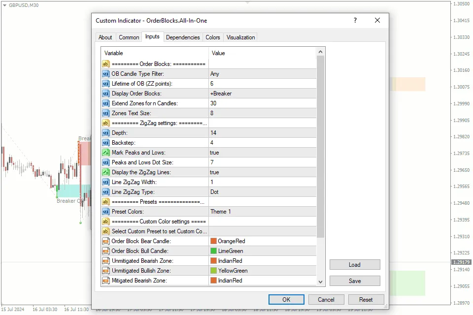Click the Load button
This screenshot has height=315, width=473.
[355, 265]
